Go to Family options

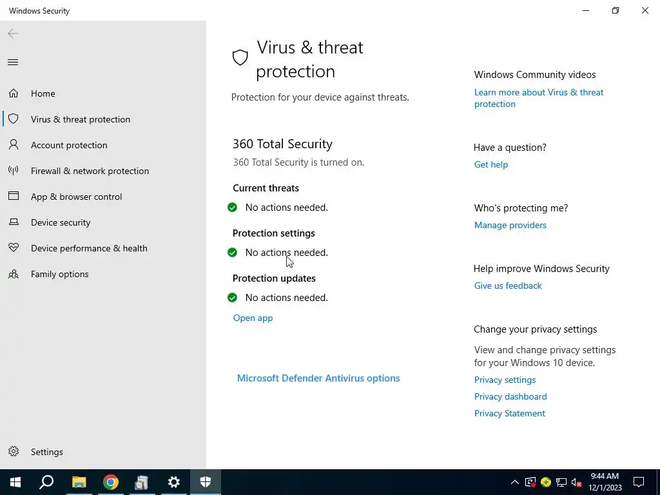[x=60, y=274]
